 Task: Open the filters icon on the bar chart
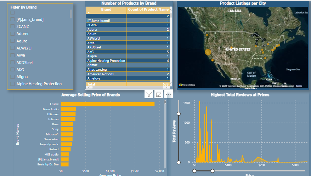pos(149,94)
